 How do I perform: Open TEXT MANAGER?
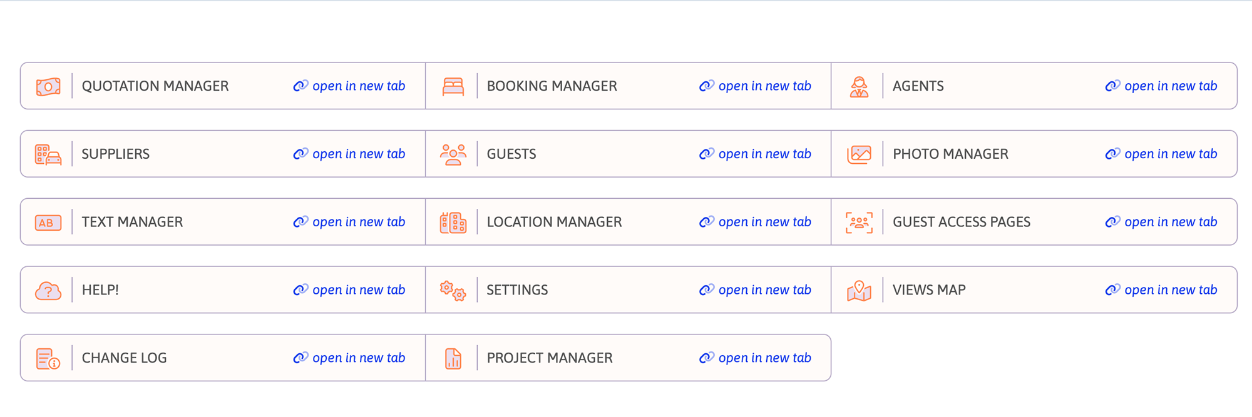[x=132, y=223]
